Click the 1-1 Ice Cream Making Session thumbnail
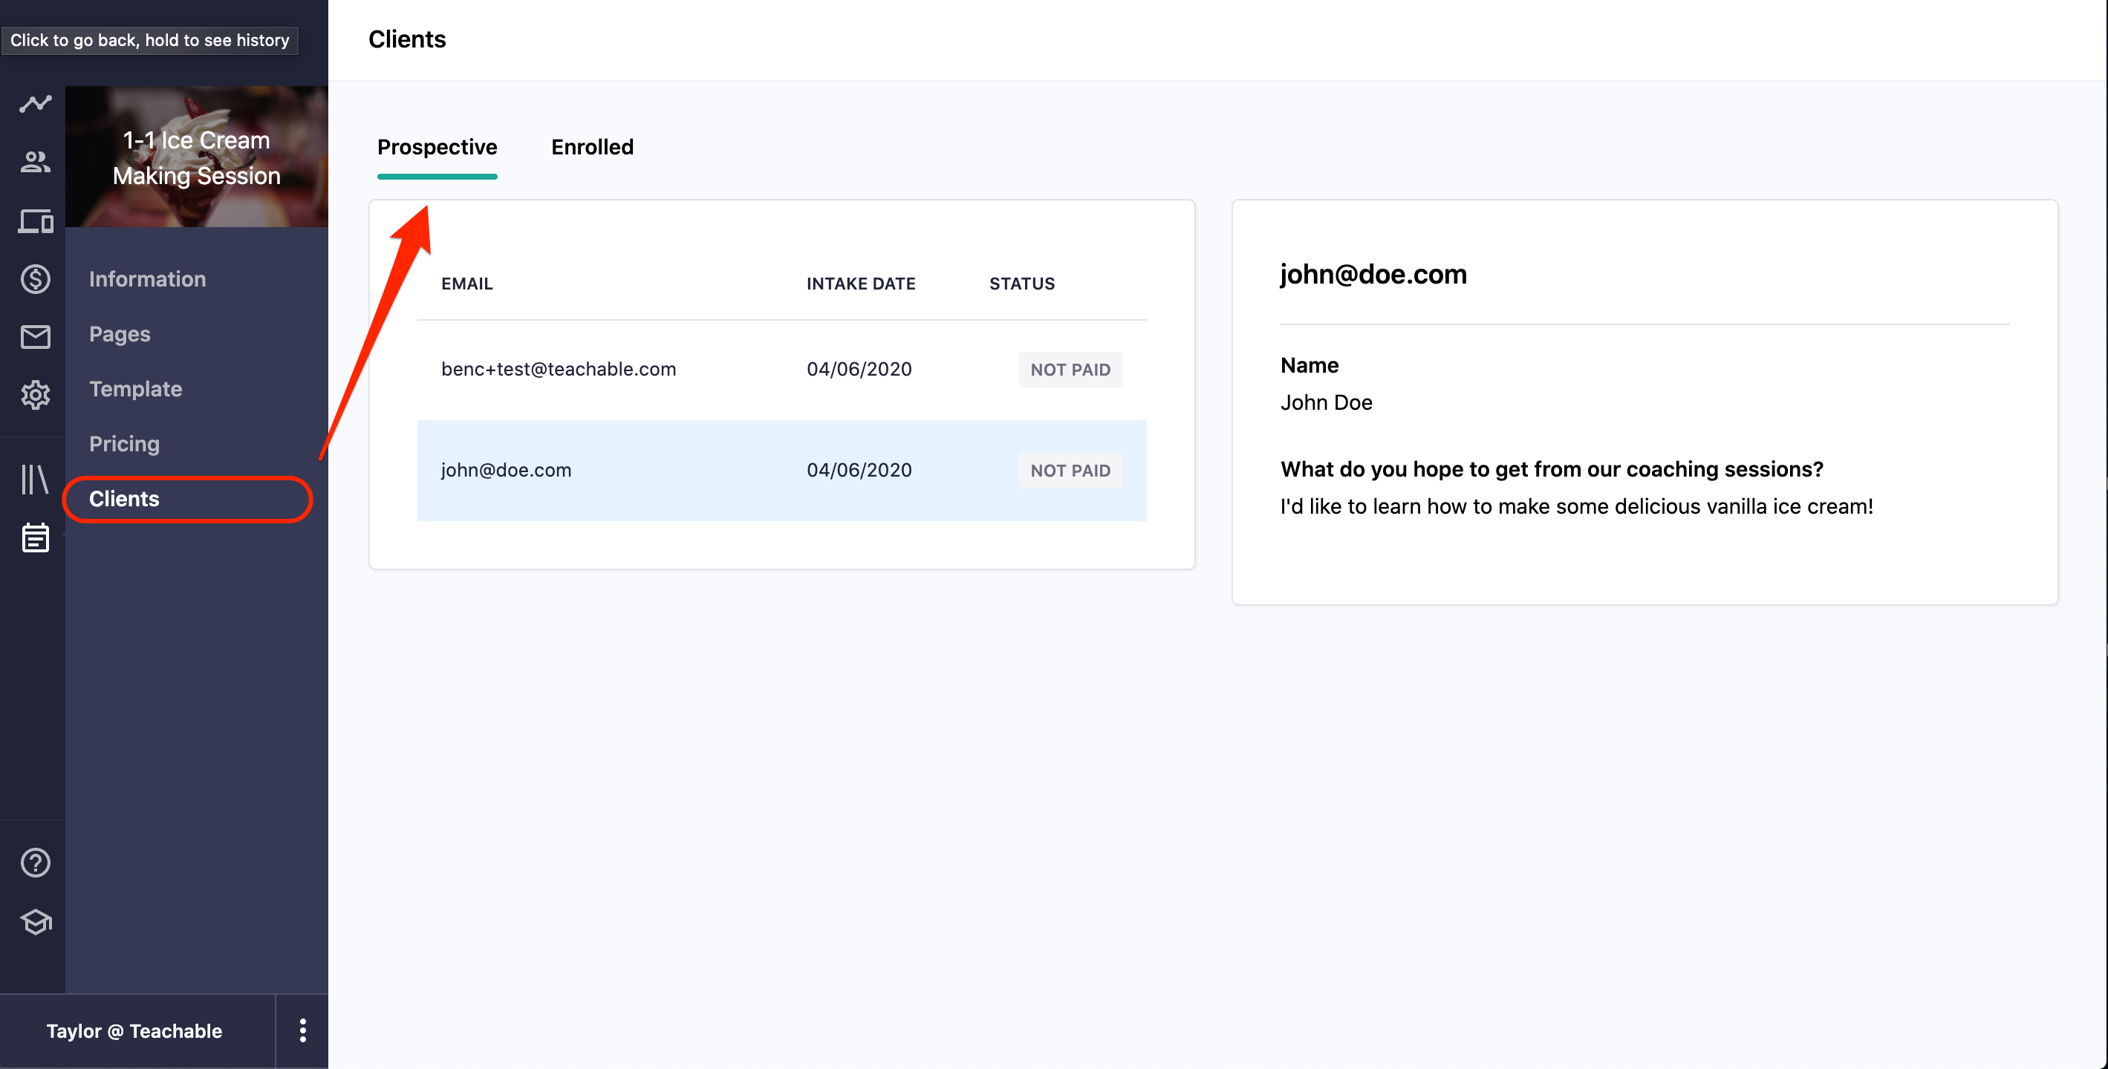The image size is (2108, 1069). click(196, 157)
